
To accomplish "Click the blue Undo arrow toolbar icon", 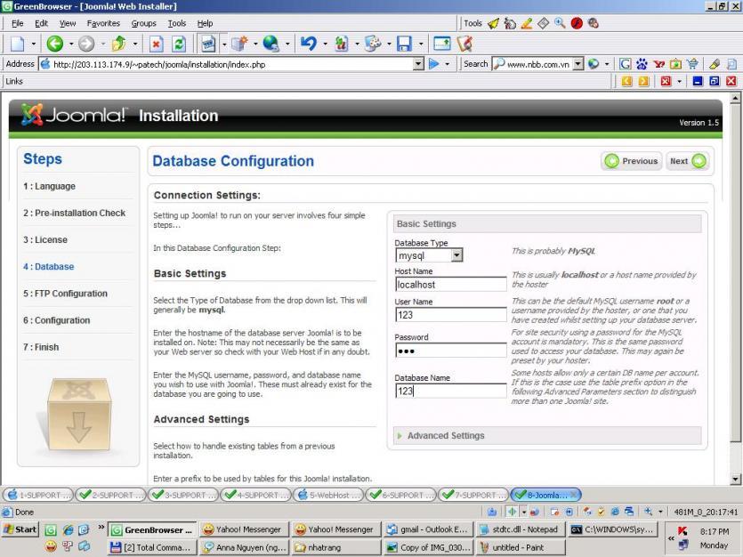I will (309, 44).
